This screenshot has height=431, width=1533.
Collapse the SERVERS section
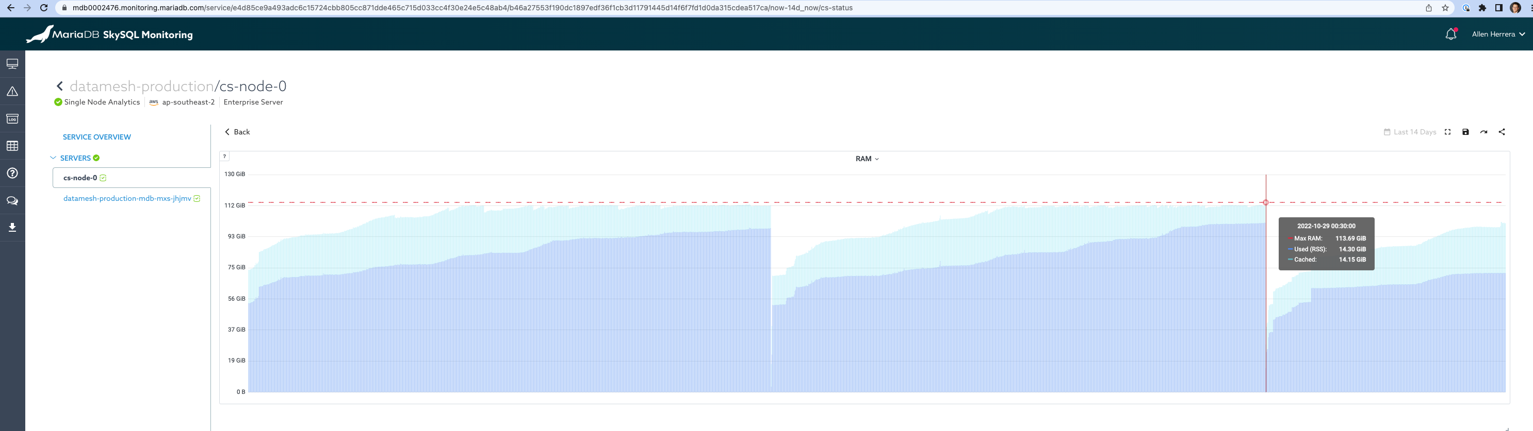pos(54,158)
